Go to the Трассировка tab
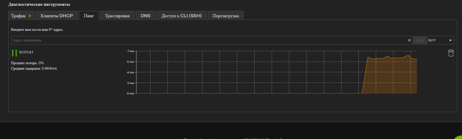Viewport: 462px width, 139px height. click(117, 16)
